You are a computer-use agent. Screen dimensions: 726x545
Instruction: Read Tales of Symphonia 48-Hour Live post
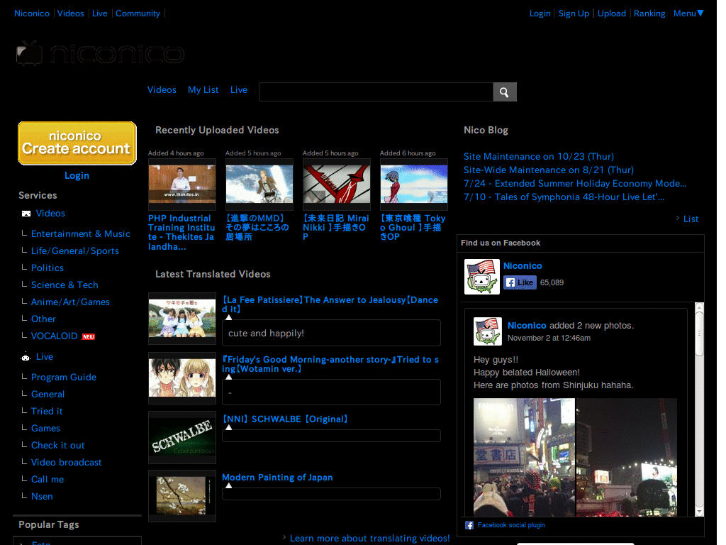[564, 197]
